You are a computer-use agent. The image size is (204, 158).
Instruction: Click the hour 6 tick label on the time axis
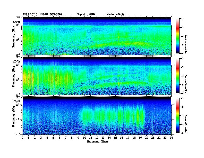59,138
